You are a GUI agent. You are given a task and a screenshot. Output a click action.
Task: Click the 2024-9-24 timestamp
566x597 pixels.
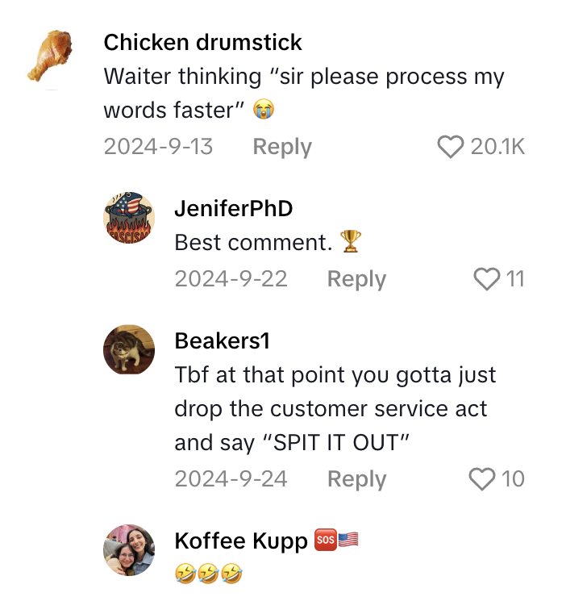pos(231,479)
